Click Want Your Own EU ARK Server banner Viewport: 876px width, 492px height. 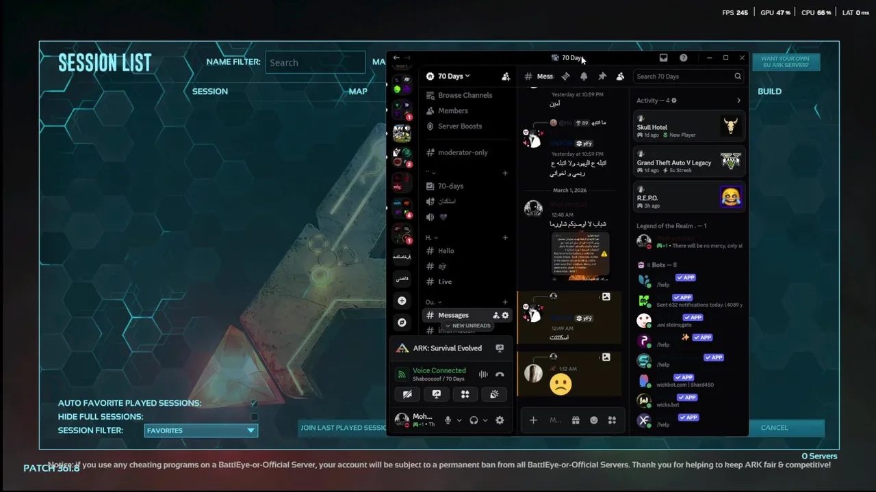(x=785, y=62)
